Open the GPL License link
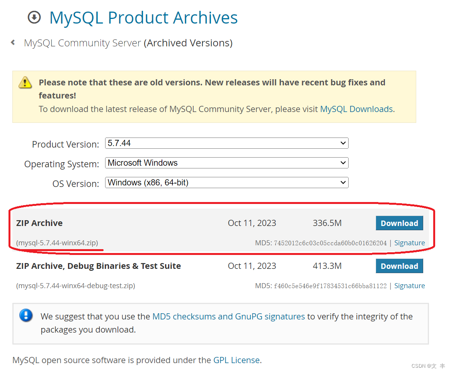This screenshot has height=372, width=451. [x=237, y=360]
